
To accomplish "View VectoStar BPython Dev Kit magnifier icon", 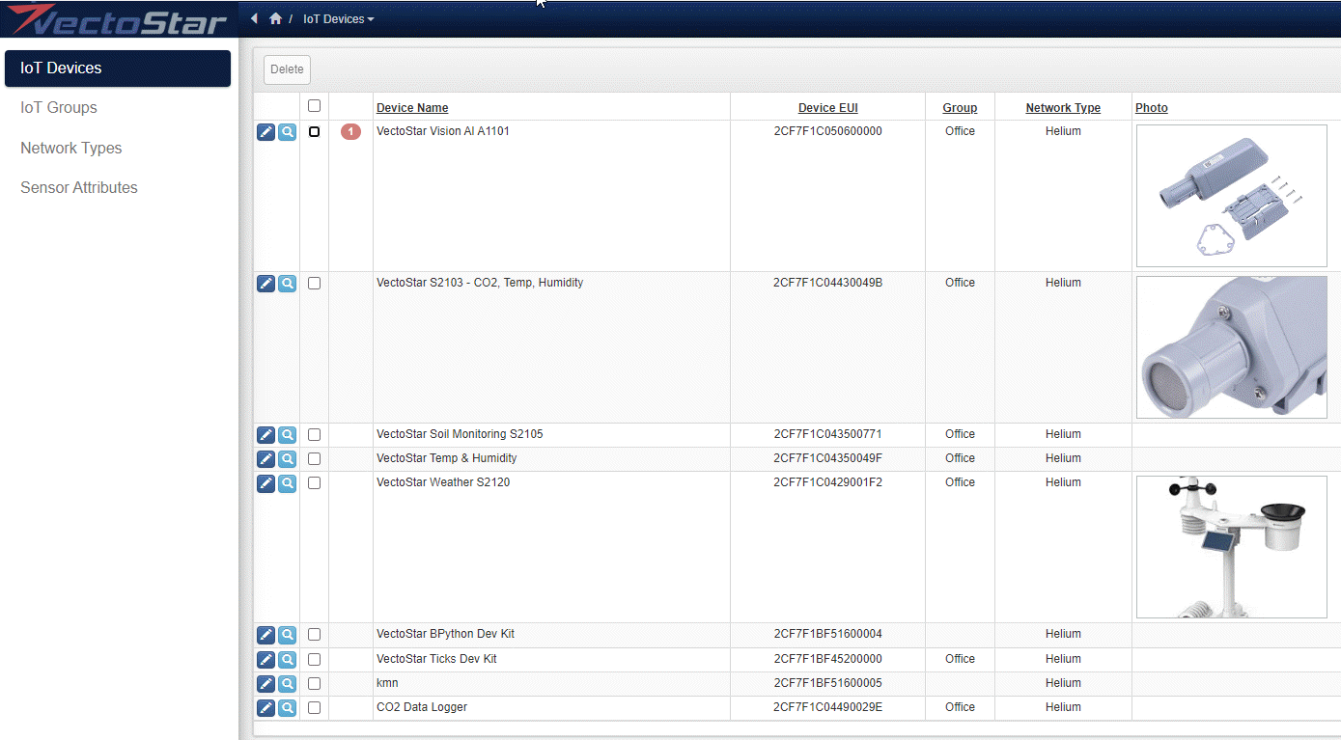I will [287, 635].
